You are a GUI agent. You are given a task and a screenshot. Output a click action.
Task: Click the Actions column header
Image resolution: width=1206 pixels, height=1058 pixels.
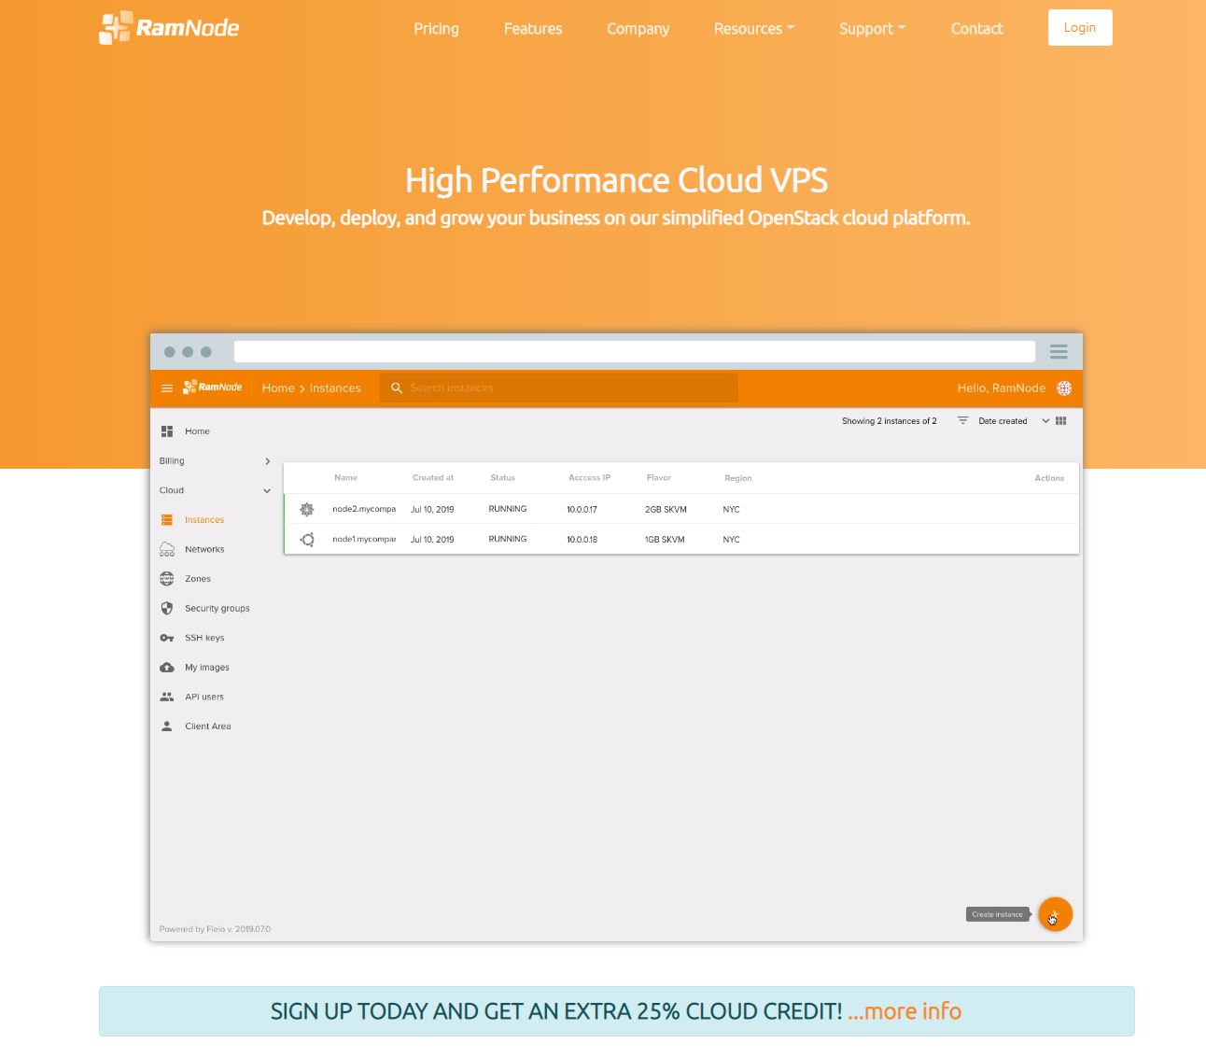(x=1049, y=478)
